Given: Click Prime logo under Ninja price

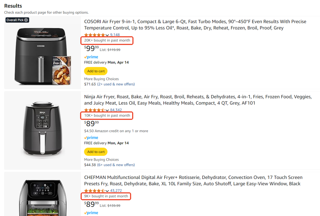Looking at the screenshot, I should pos(91,137).
